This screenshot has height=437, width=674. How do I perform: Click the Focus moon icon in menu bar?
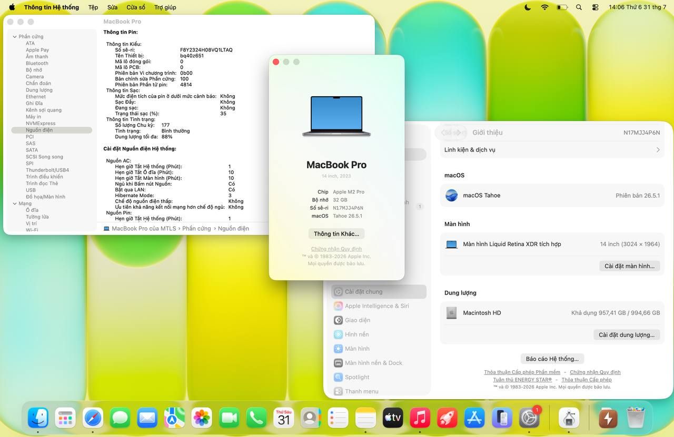click(x=528, y=7)
